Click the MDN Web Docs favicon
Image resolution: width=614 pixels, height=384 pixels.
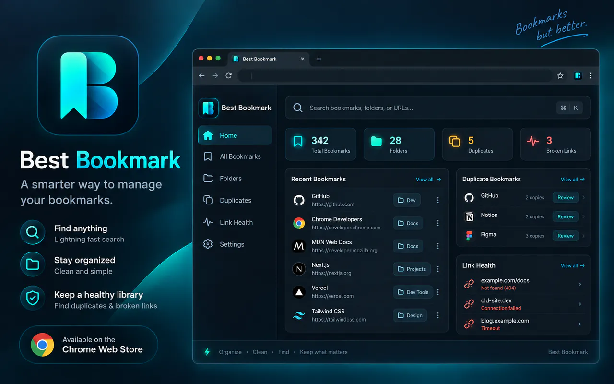click(299, 246)
